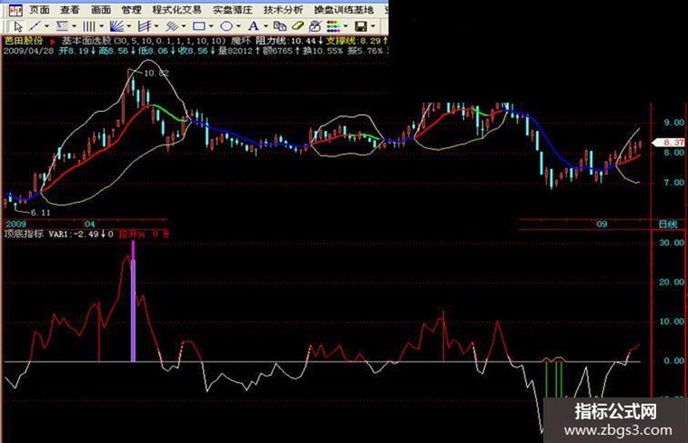Click the stock name 芭田股份
This screenshot has width=688, height=443.
(x=24, y=41)
